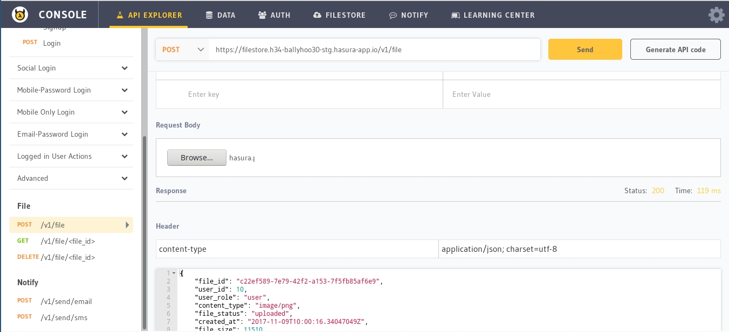The width and height of the screenshot is (729, 332).
Task: Send the request with the Send button
Action: 585,50
